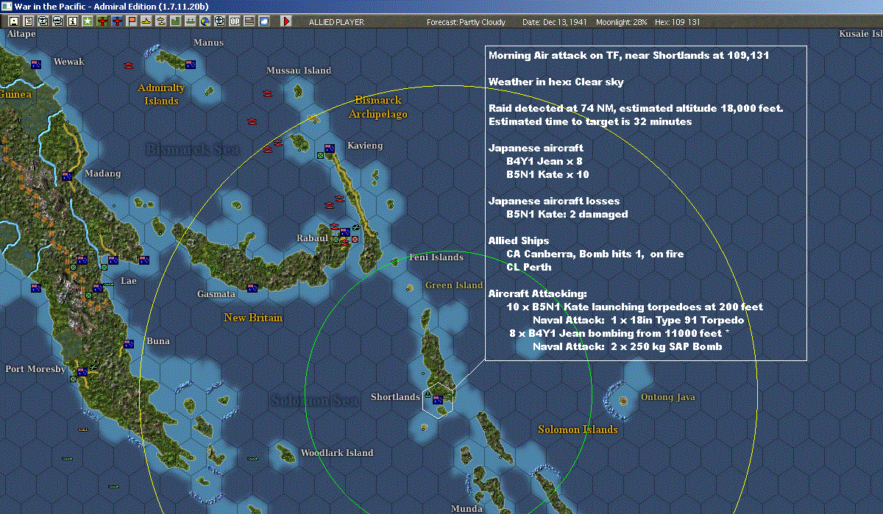Select the Shortlands base flag in highlighted hex
883x514 pixels.
(438, 400)
